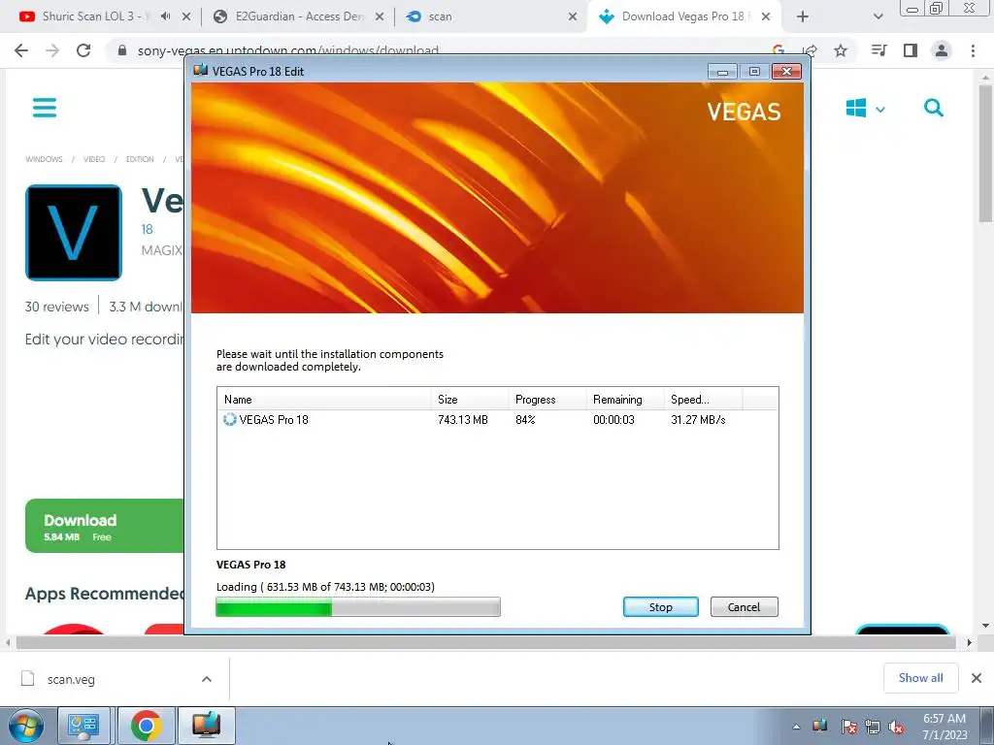Click Show all downloads
The height and width of the screenshot is (745, 994).
tap(920, 678)
